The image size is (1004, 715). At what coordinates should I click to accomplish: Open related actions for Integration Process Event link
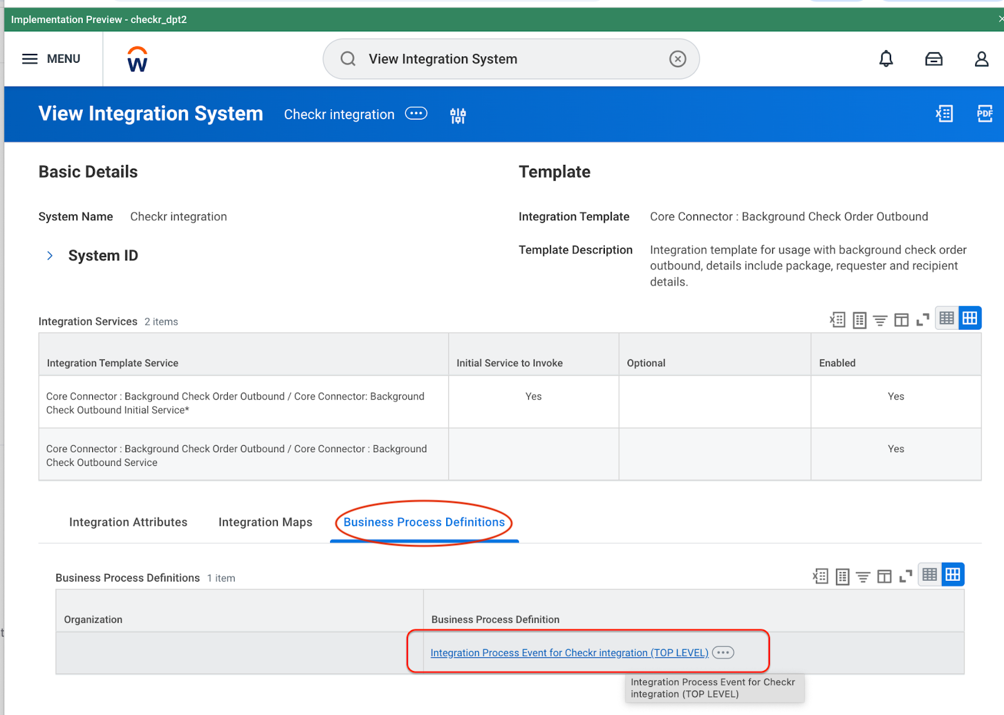coord(723,652)
